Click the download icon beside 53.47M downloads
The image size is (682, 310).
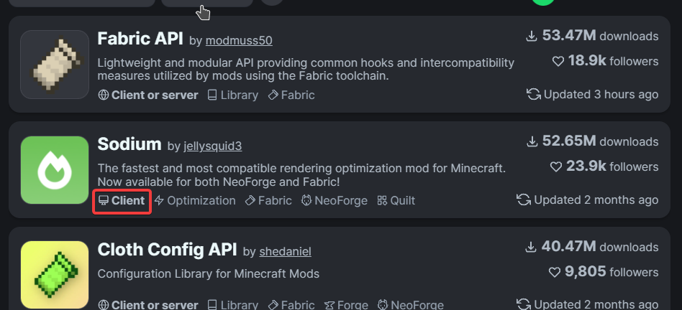(532, 36)
